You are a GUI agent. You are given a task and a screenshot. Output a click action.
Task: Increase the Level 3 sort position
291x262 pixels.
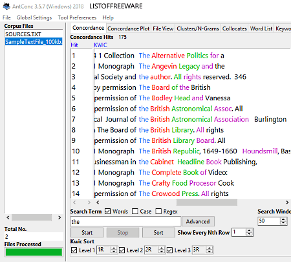(x=209, y=248)
